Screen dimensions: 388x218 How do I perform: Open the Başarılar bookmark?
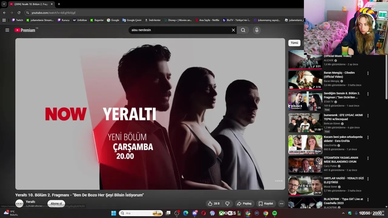point(97,20)
